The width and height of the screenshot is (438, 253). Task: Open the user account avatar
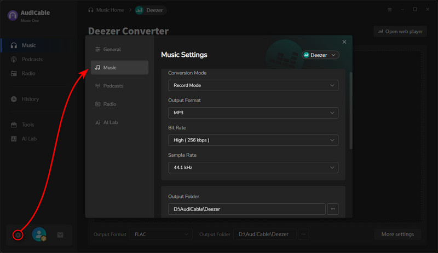coord(39,234)
